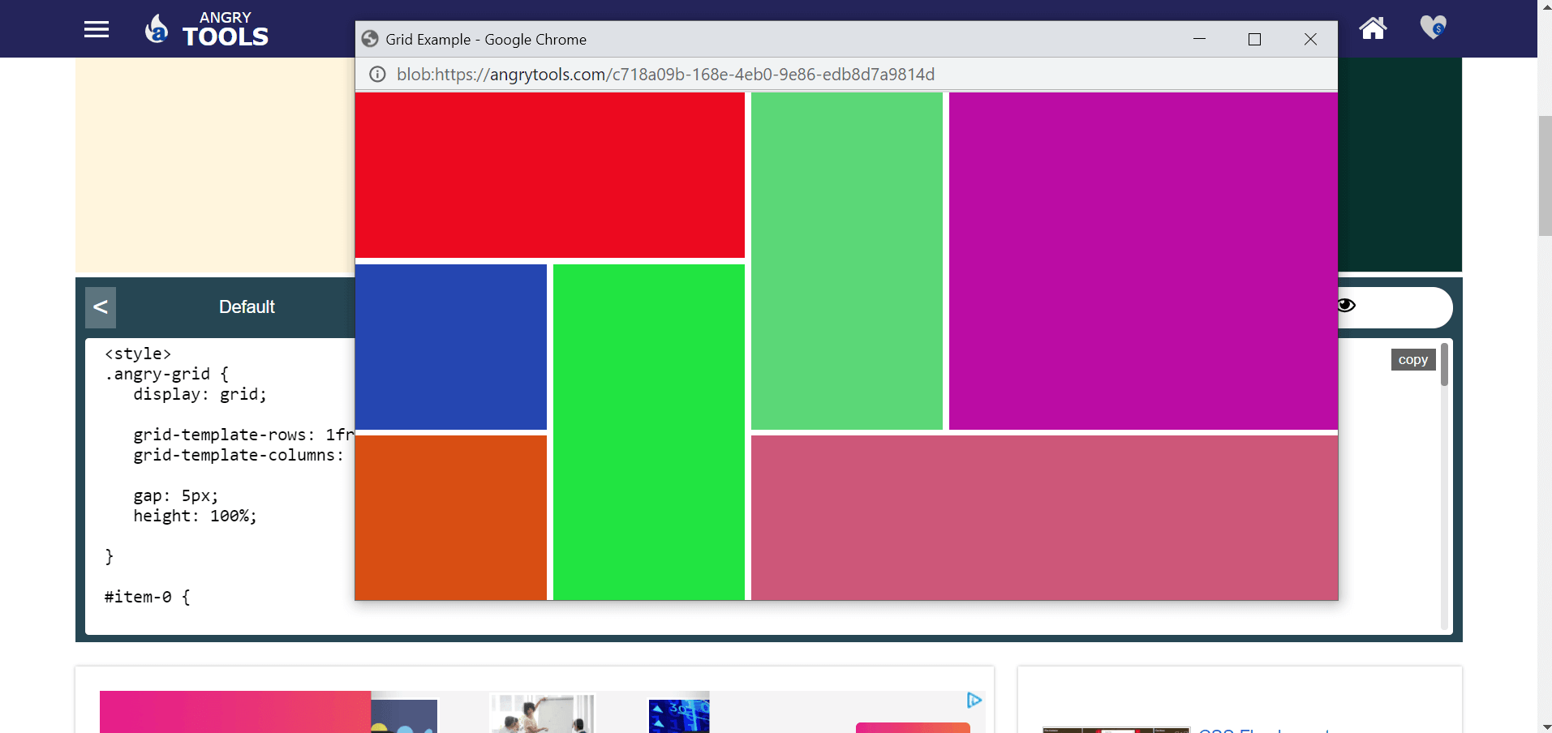Click the 'height: 100%;' code line

(x=195, y=516)
